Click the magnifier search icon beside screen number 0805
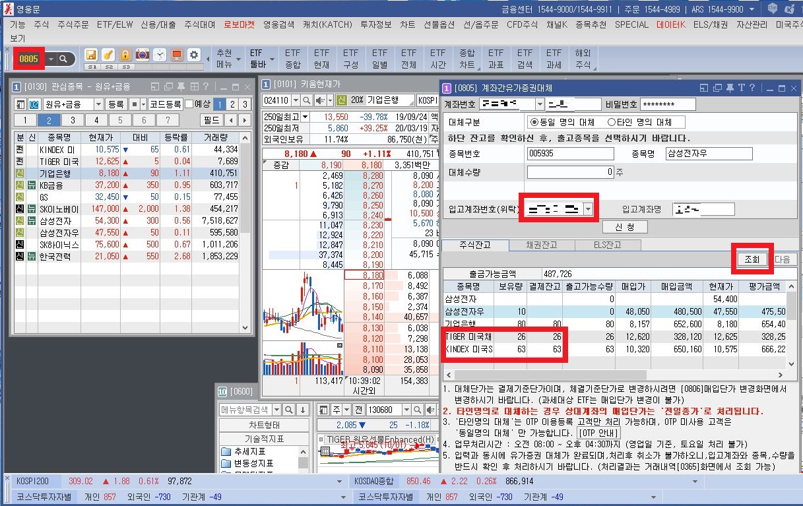 coord(63,59)
